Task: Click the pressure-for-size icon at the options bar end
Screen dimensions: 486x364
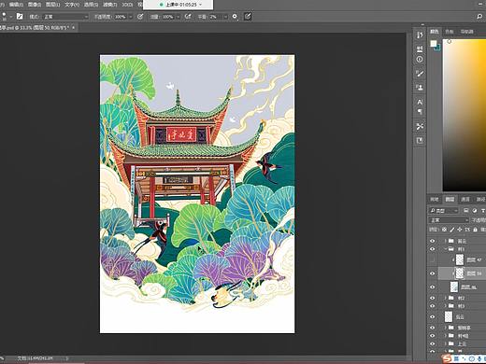Action: click(248, 17)
